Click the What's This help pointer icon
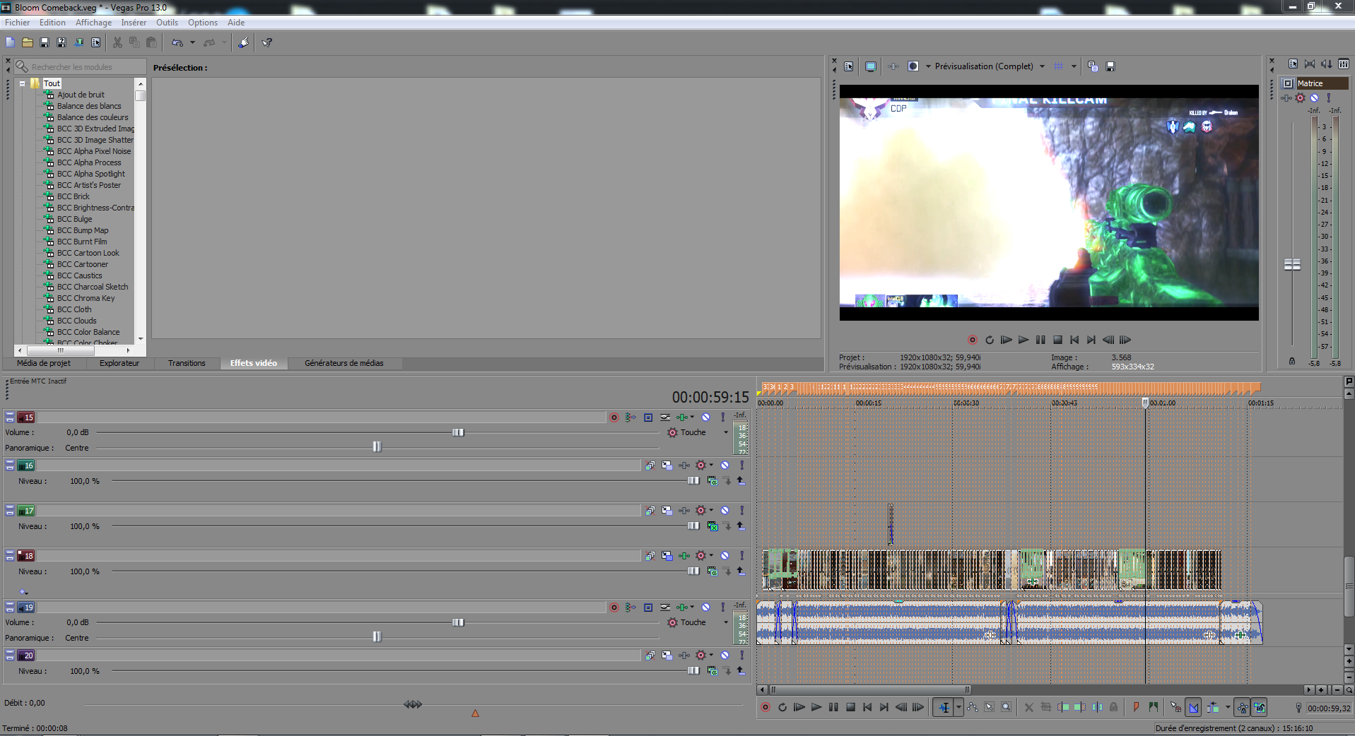 267,42
